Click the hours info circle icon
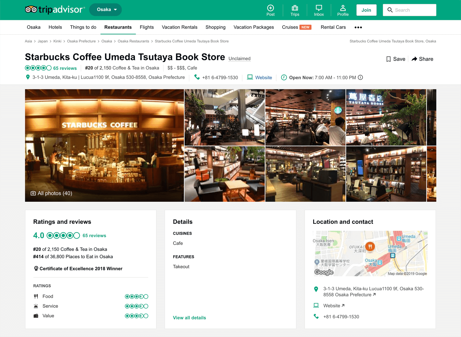This screenshot has width=461, height=337. click(361, 77)
